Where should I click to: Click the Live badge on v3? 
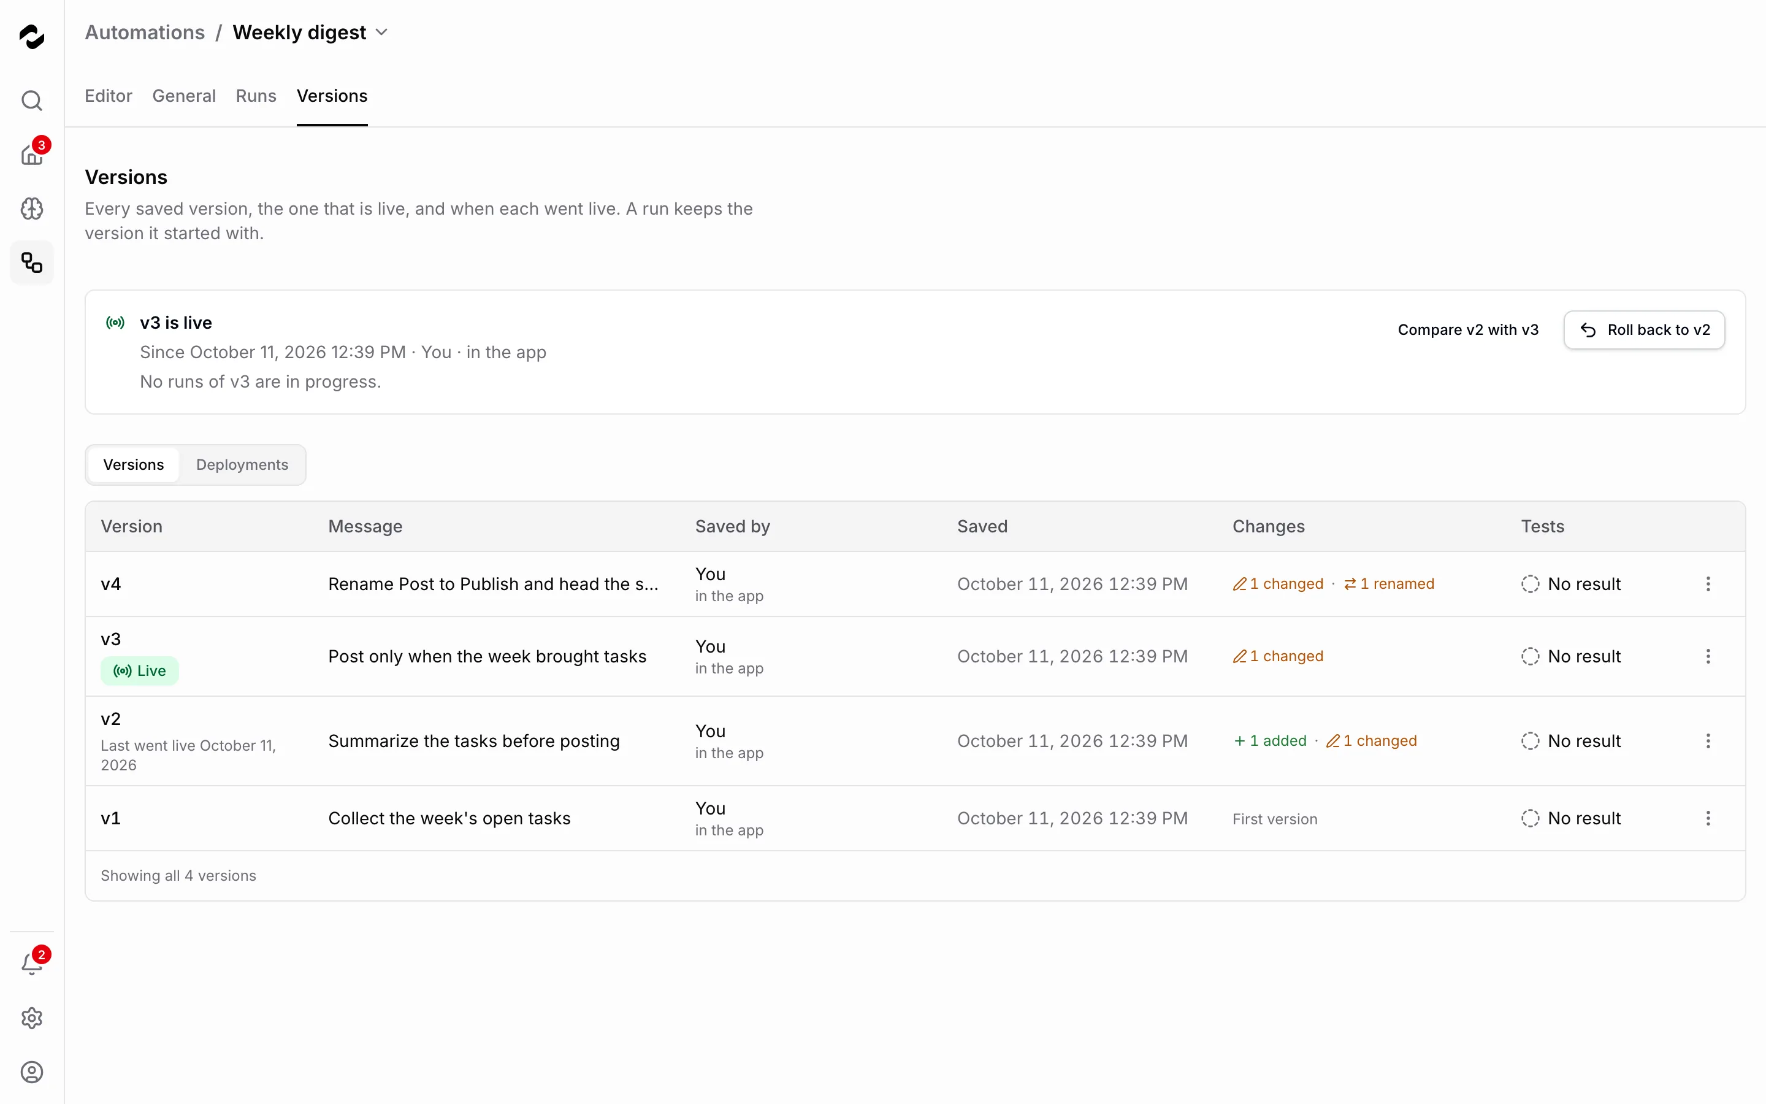(139, 671)
